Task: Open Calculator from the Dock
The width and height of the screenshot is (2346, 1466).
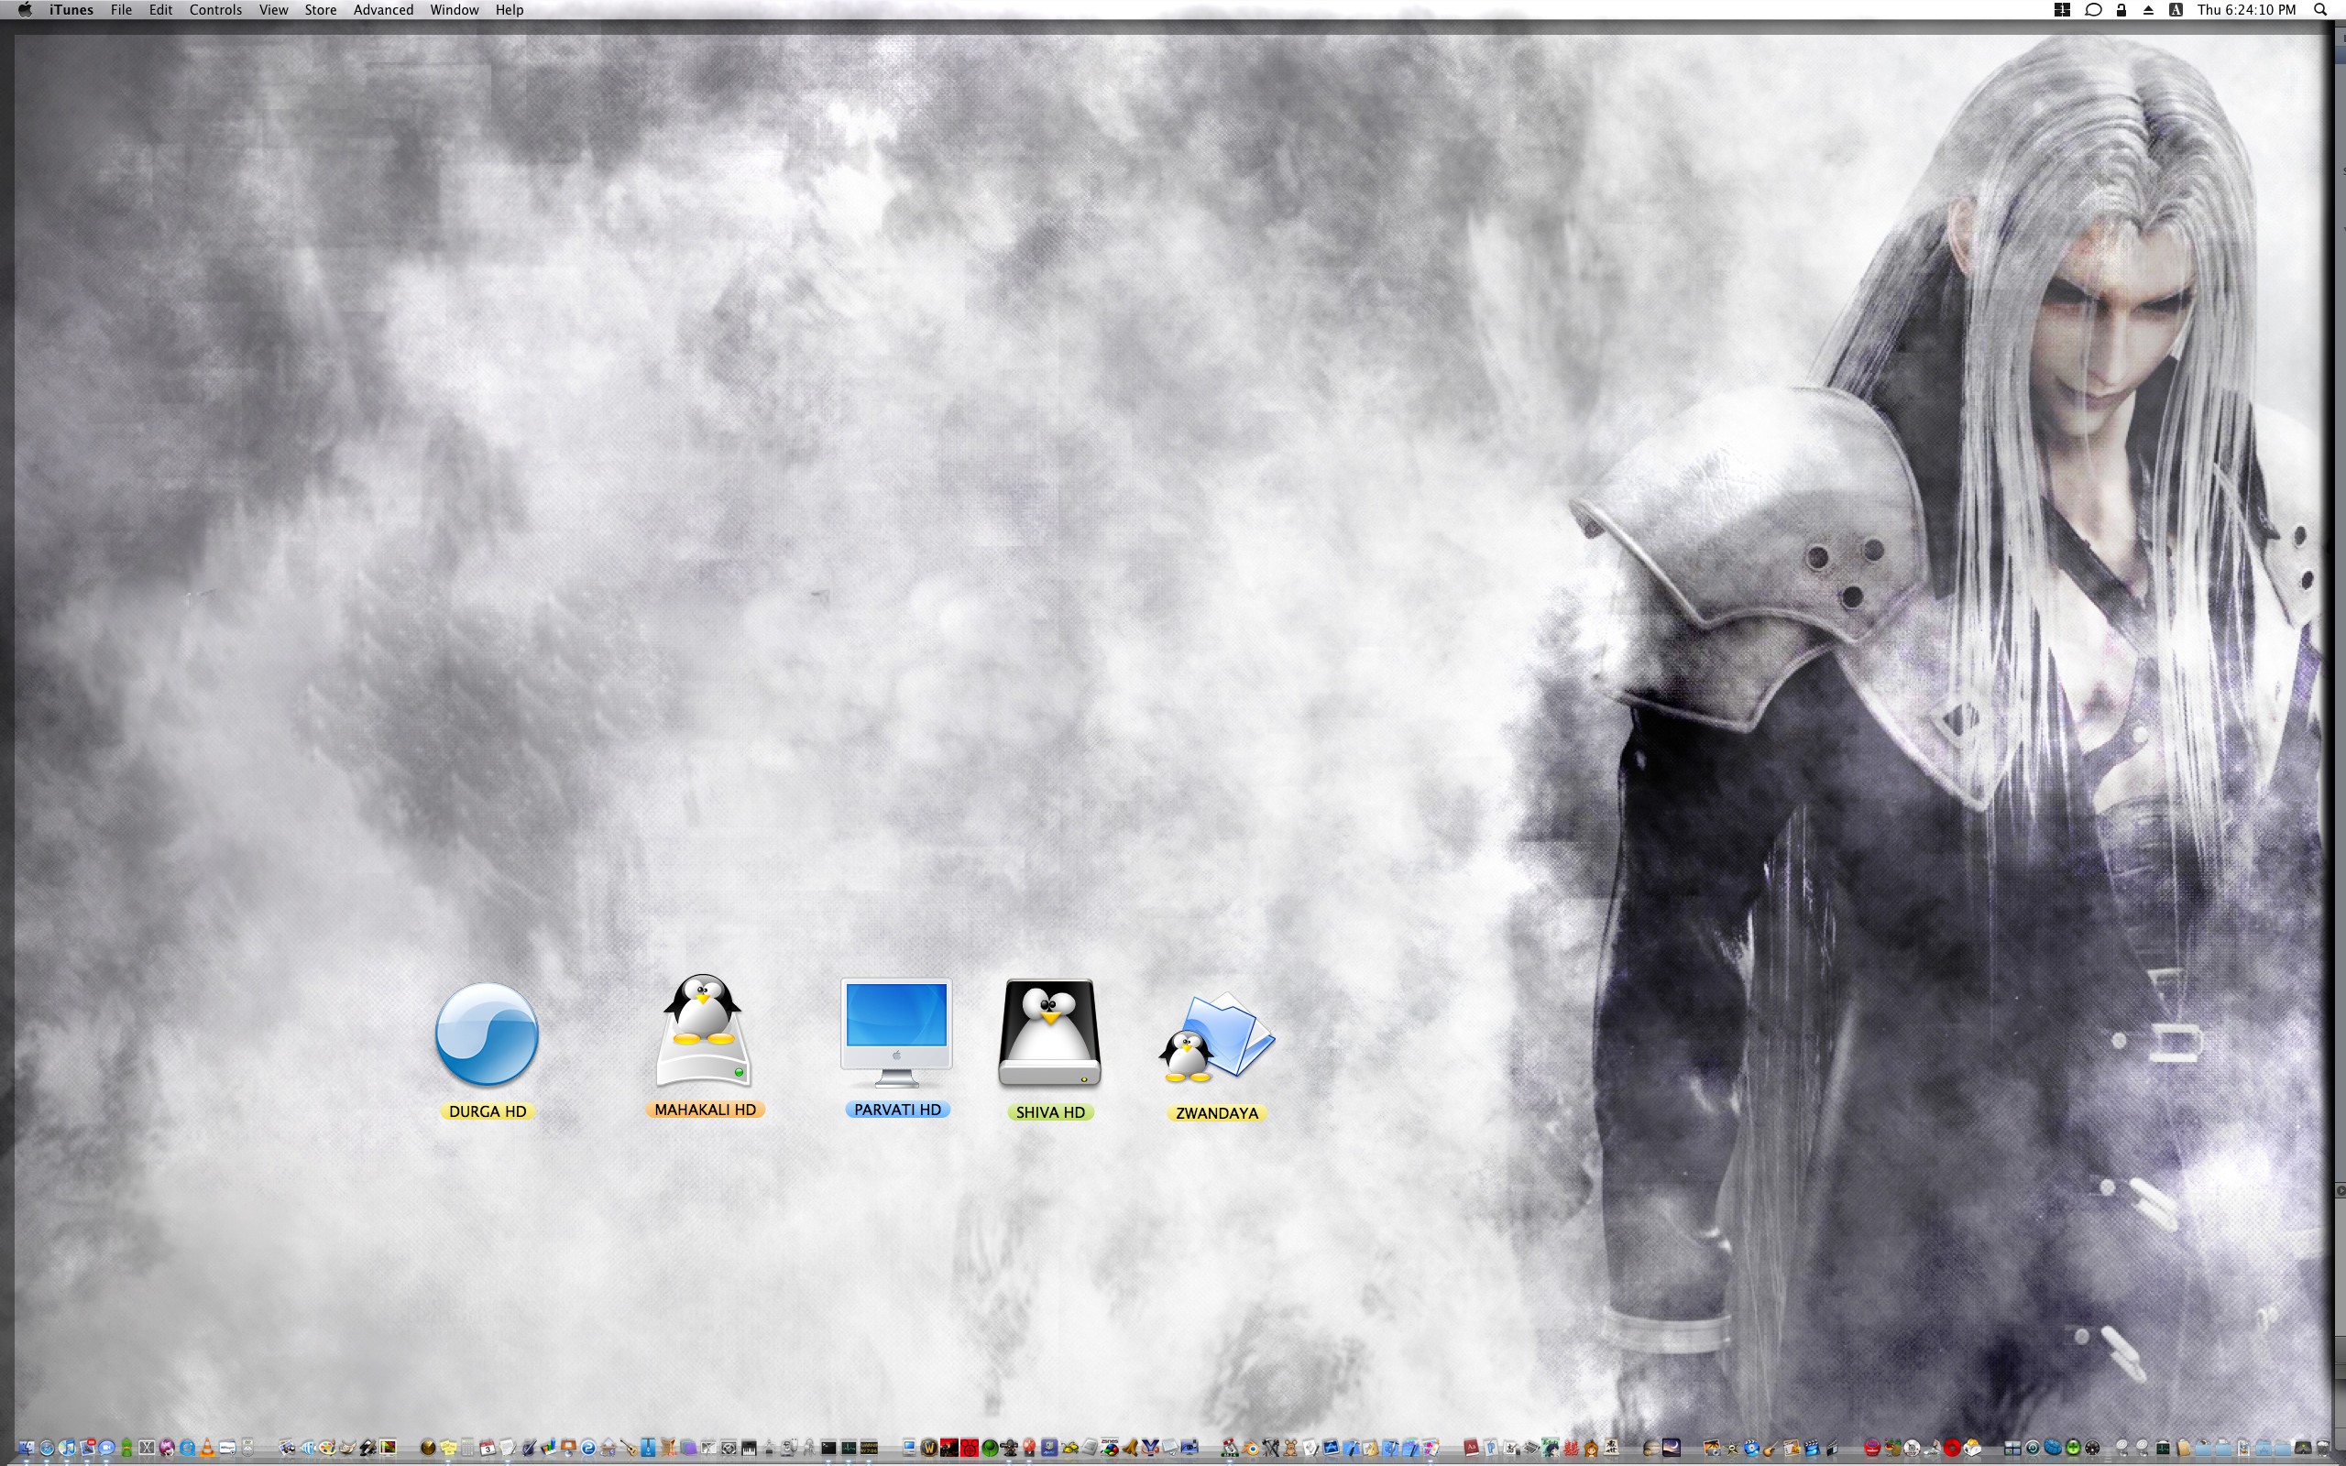Action: click(467, 1448)
